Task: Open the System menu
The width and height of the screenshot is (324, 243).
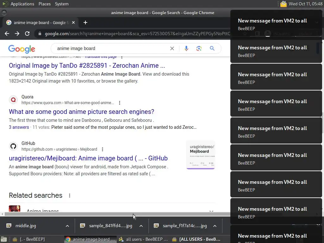Action: click(x=62, y=4)
